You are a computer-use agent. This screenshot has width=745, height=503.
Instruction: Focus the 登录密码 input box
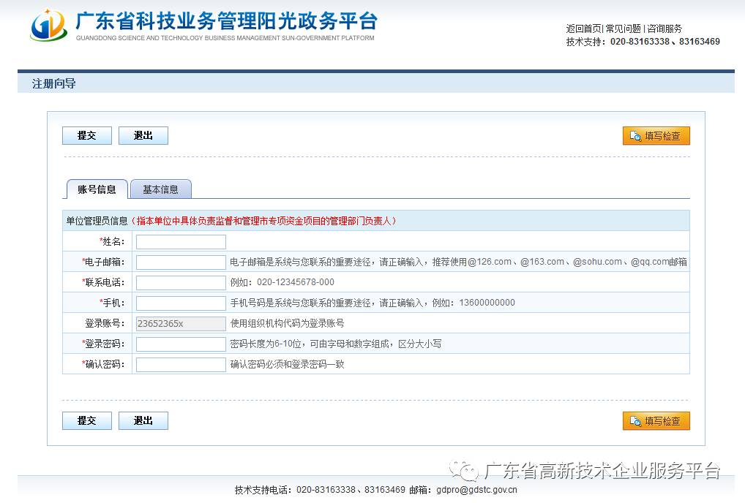181,344
